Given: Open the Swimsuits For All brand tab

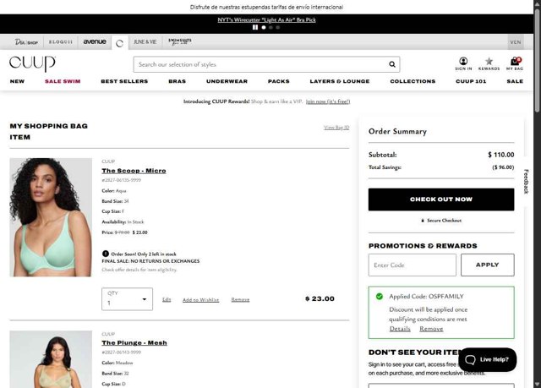Looking at the screenshot, I should click(x=180, y=42).
